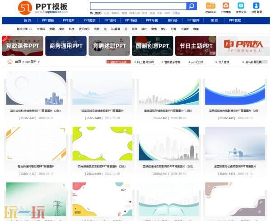Viewport: 271px width, 221px height.
Task: Click the 51 PPT模板 site logo
Action: tap(43, 8)
